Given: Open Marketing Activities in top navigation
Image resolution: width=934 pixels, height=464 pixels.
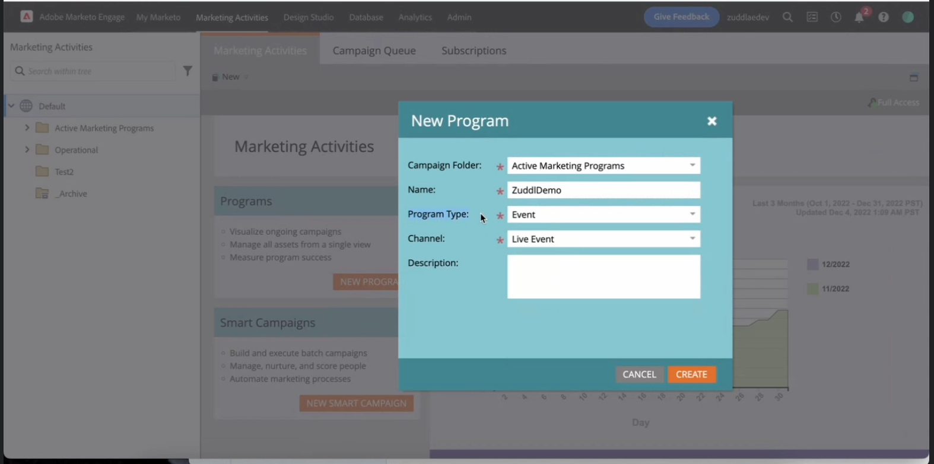Looking at the screenshot, I should click(x=232, y=17).
